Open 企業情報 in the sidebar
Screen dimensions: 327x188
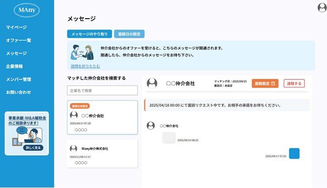pos(15,66)
